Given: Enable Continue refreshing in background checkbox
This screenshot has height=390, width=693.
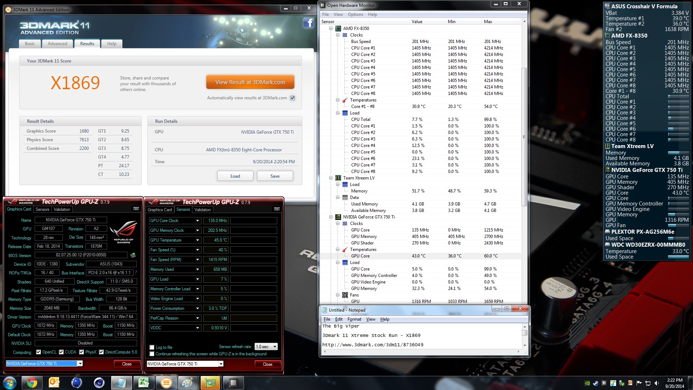Looking at the screenshot, I should [152, 354].
